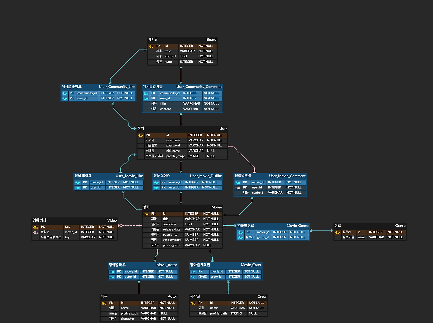Select the 'STRING' data type in Crew table
433x323 pixels.
tap(236, 314)
